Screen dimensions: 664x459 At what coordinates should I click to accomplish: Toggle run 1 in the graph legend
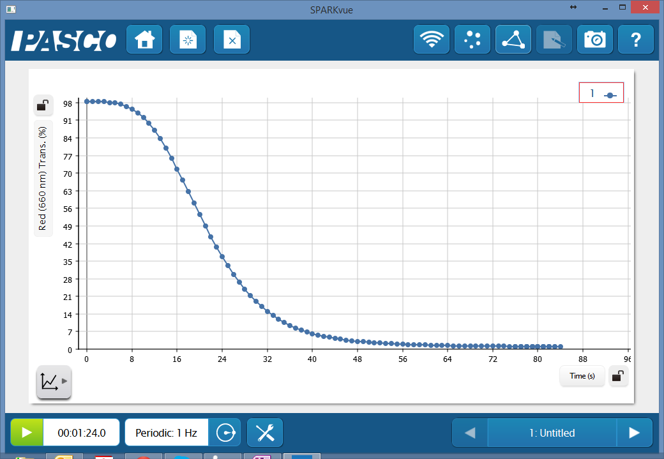(x=601, y=92)
